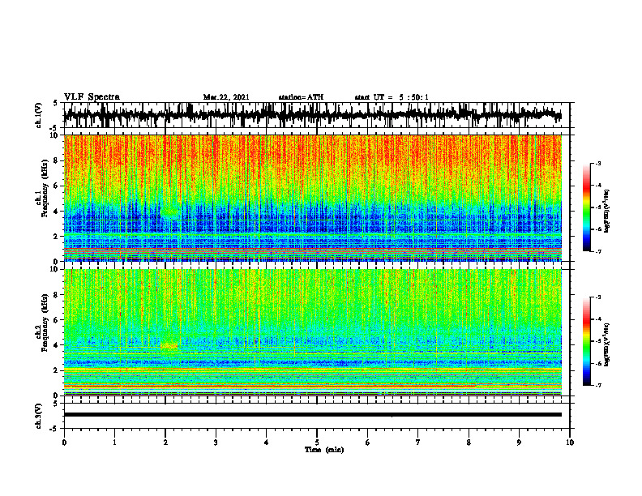Screen dimensions: 642x496
Task: Click the "4" kHz tick of ch.2 frequency axis
Action: (x=58, y=345)
